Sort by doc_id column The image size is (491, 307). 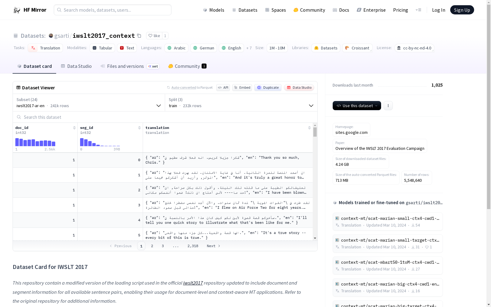(74, 128)
